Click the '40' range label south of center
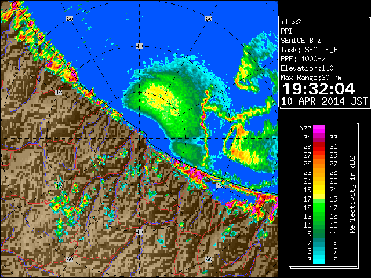This screenshot has height=278, width=371. (139, 232)
